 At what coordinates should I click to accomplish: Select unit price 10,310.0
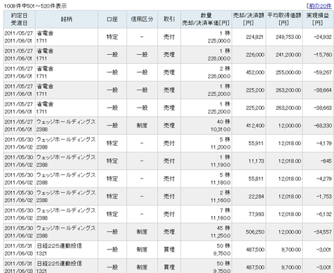pyautogui.click(x=221, y=130)
